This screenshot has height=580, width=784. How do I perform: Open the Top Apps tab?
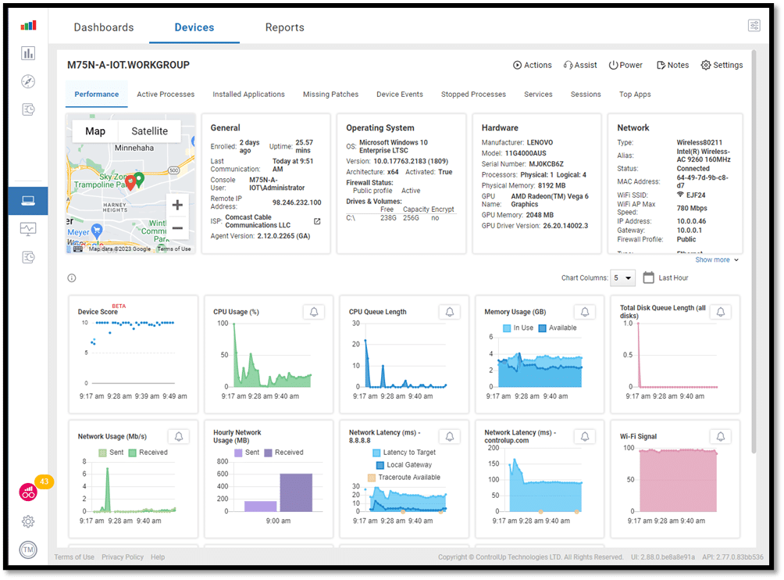[635, 94]
